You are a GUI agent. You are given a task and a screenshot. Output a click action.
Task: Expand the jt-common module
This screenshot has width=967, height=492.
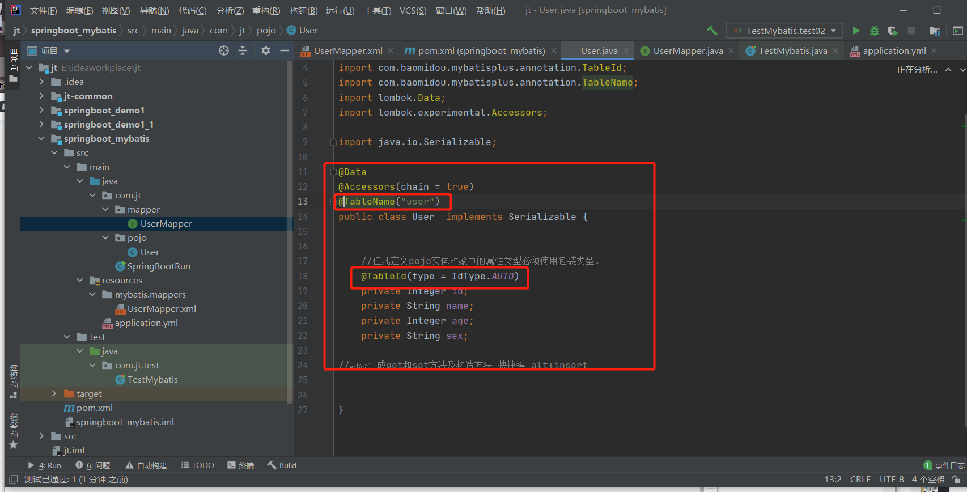tap(41, 96)
